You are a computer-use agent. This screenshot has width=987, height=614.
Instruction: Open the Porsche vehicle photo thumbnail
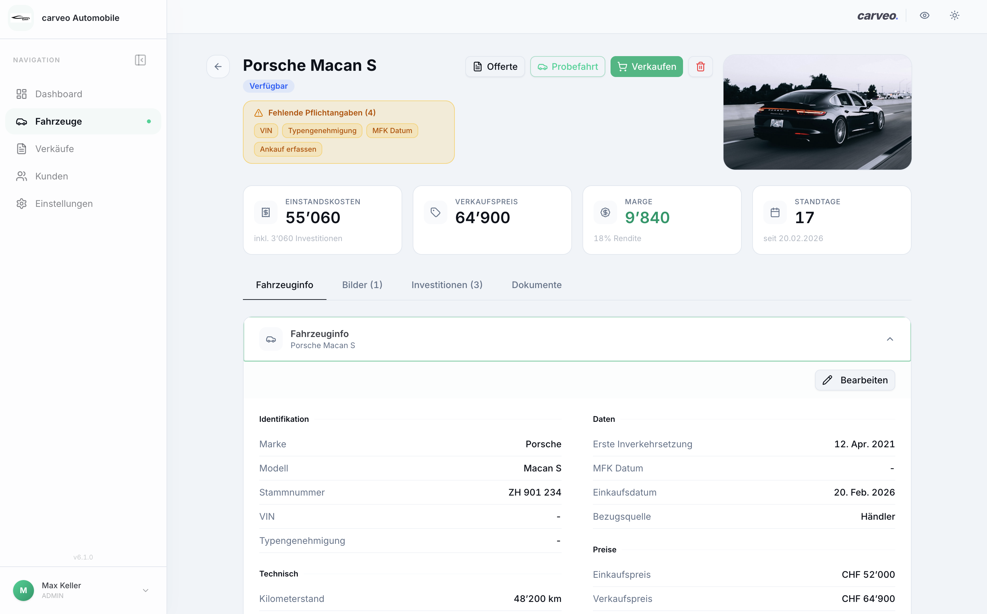tap(817, 112)
